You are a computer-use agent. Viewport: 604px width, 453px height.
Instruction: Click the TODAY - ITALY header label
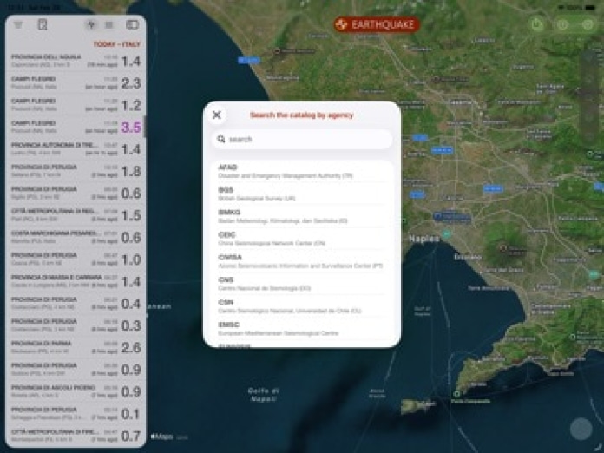[x=116, y=44]
